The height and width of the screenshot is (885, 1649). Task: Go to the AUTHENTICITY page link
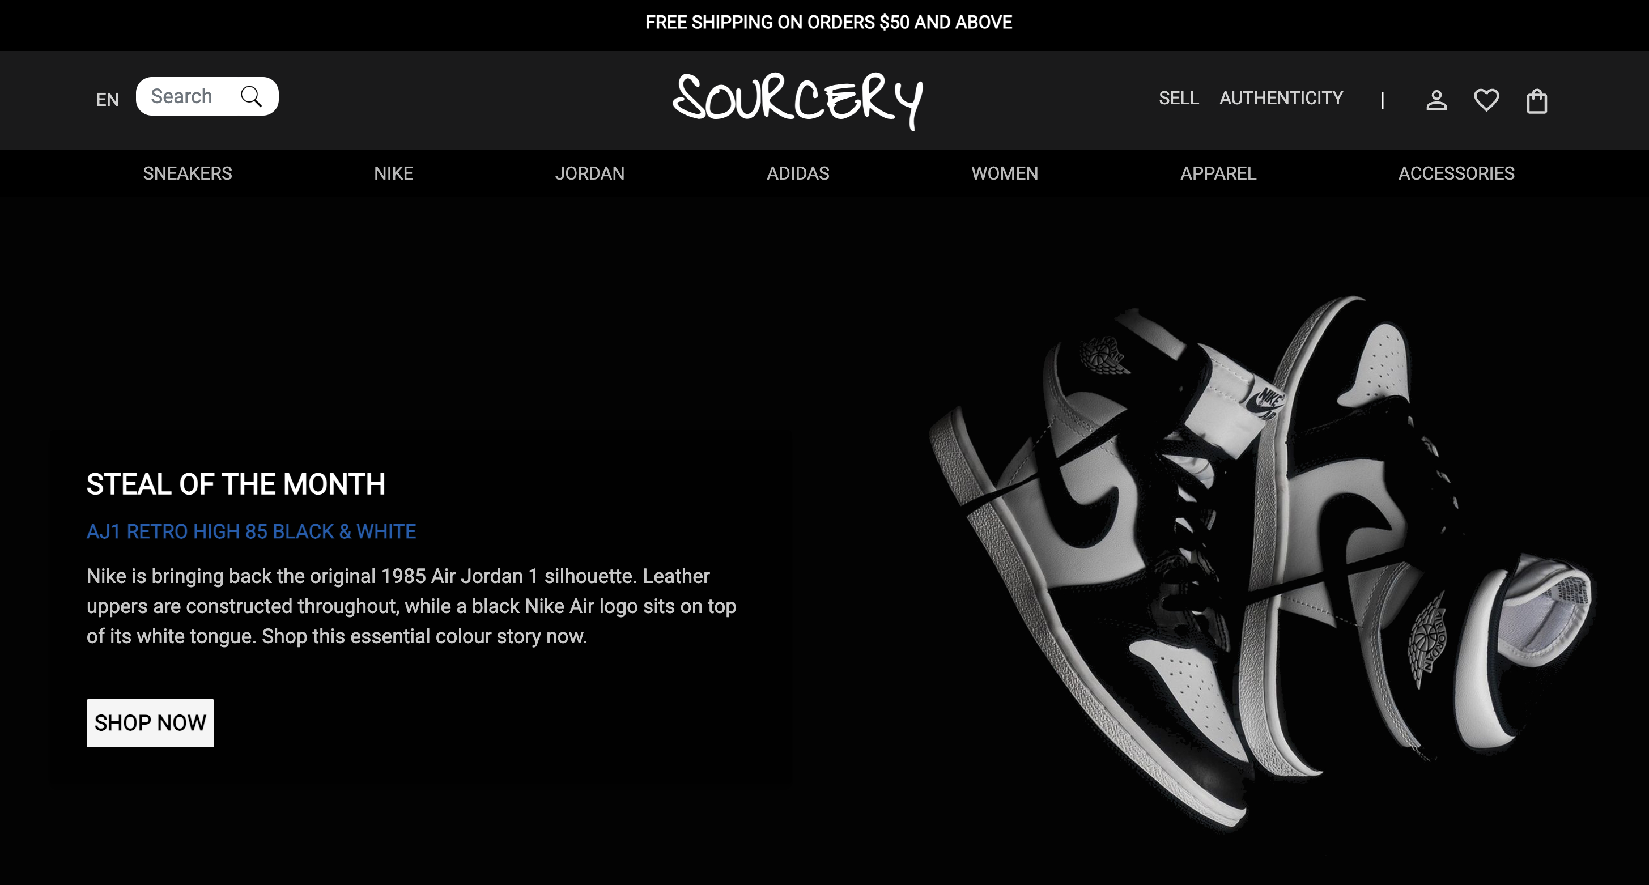point(1281,98)
